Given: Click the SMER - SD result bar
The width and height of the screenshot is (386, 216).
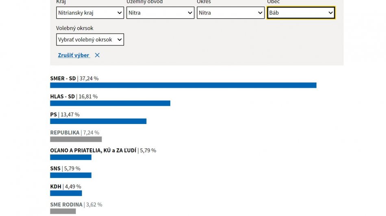Looking at the screenshot, I should 183,85.
